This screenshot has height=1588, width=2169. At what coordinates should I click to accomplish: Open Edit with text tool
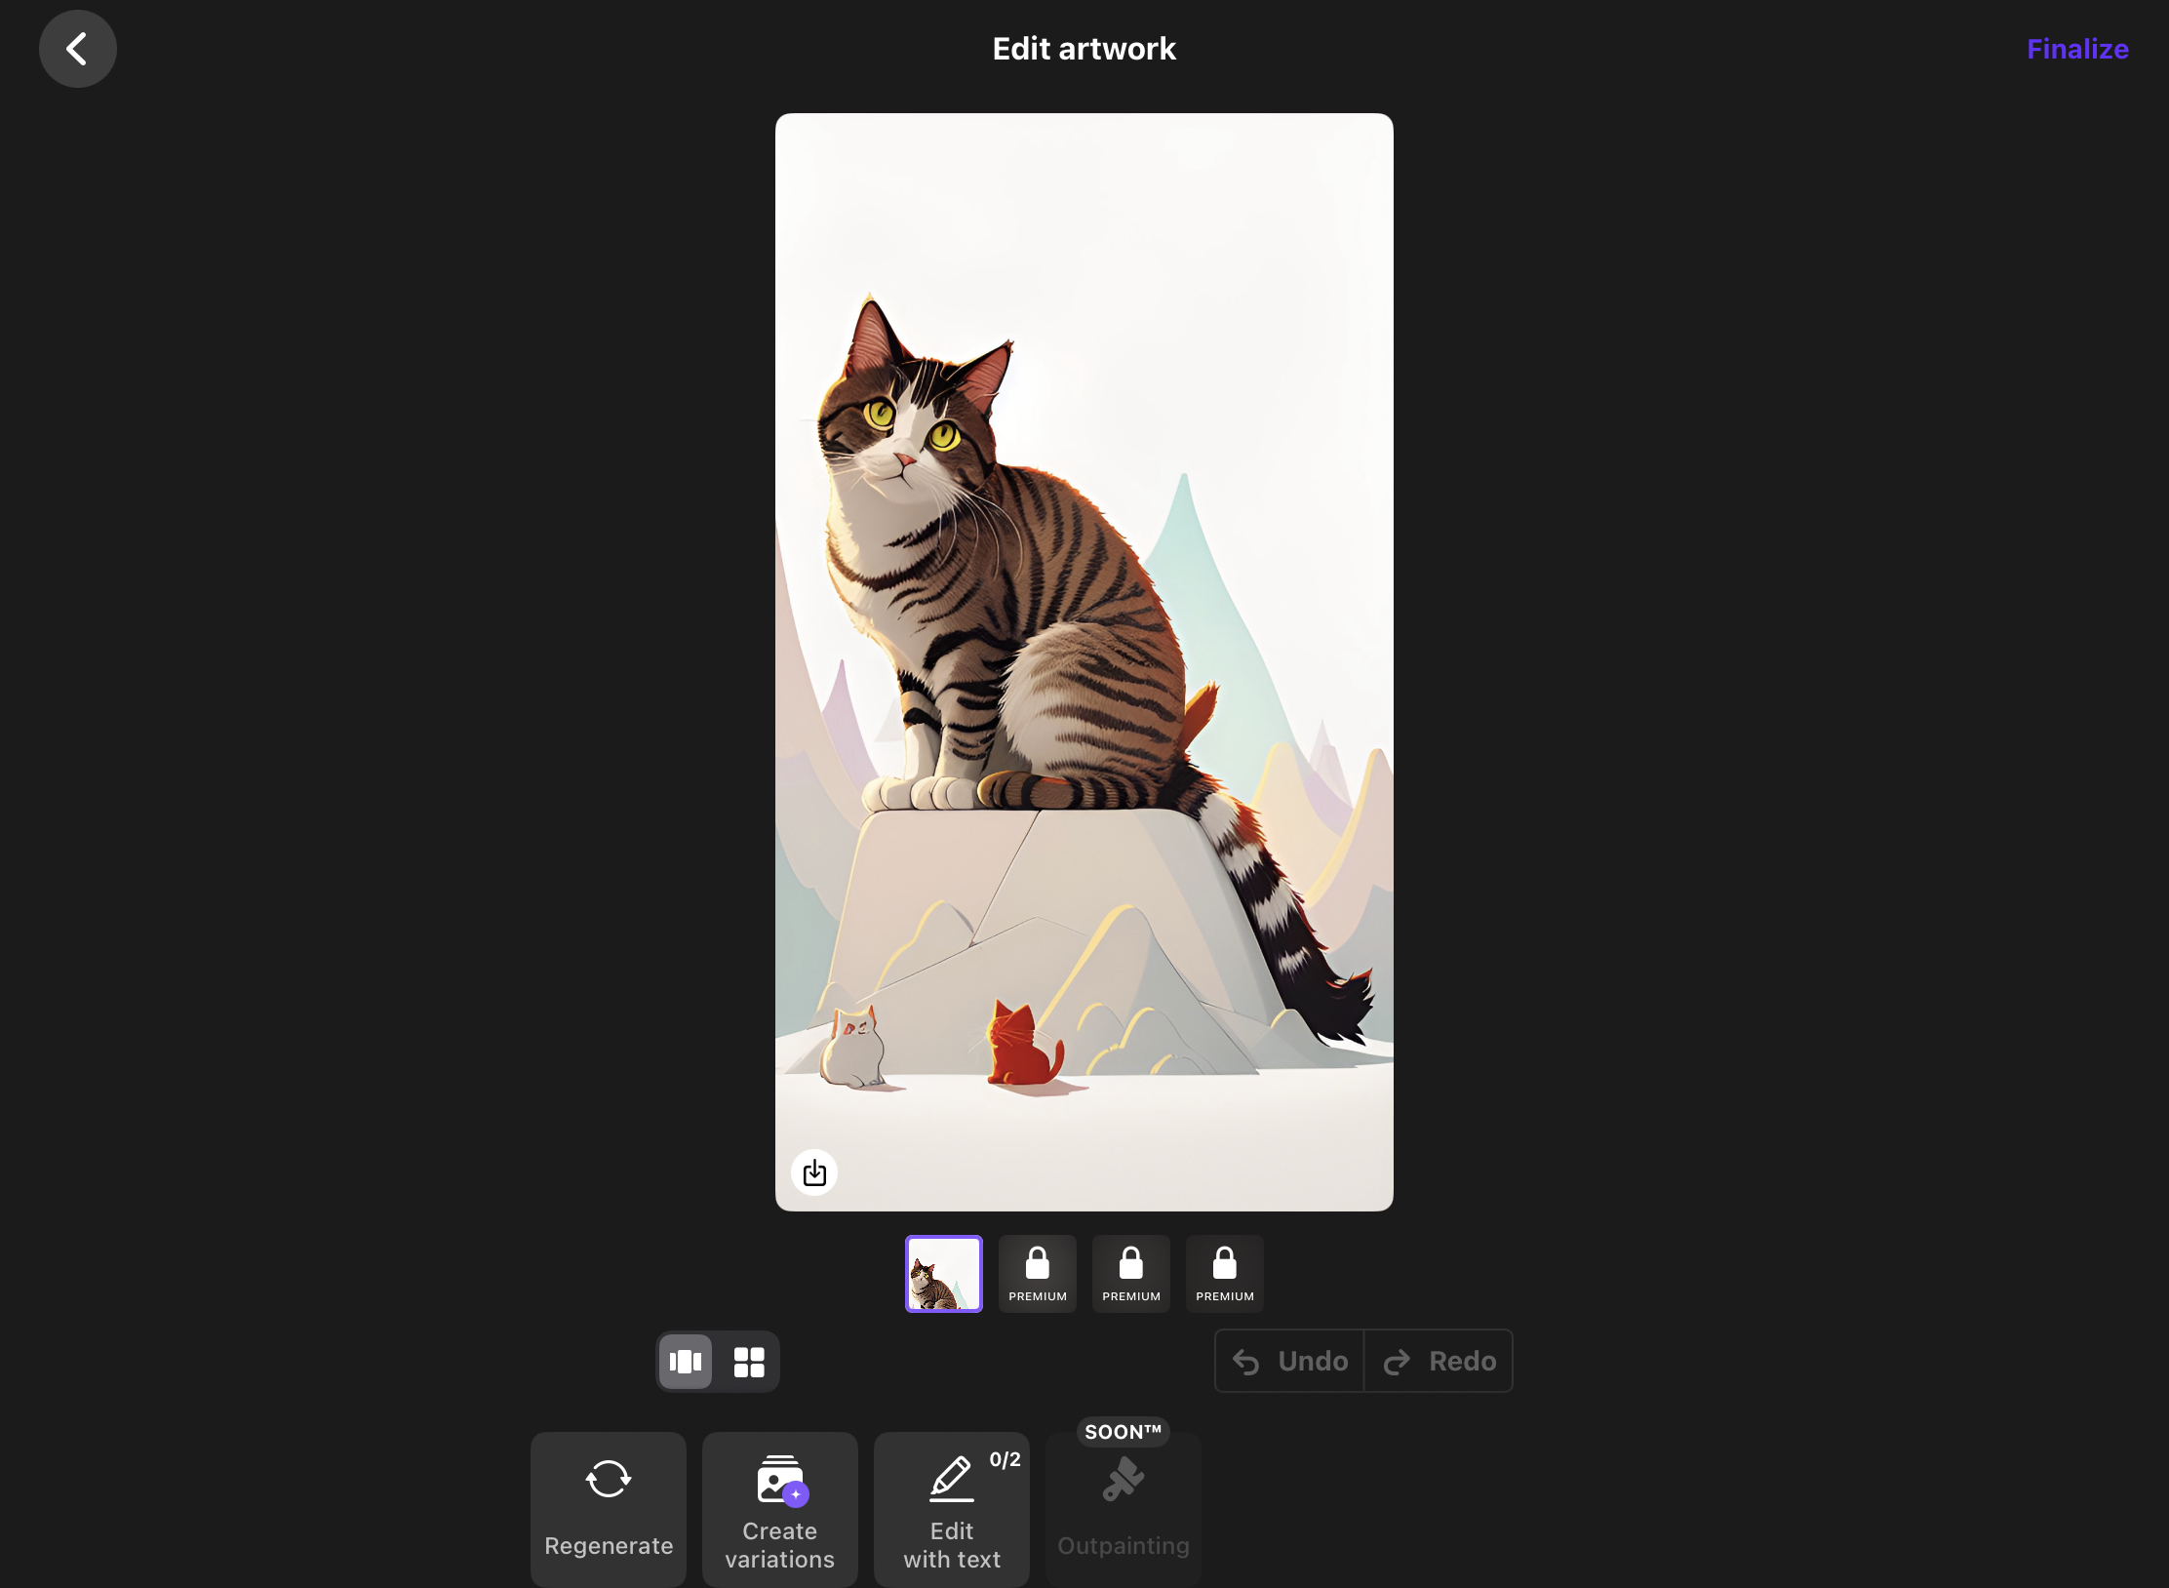click(952, 1510)
